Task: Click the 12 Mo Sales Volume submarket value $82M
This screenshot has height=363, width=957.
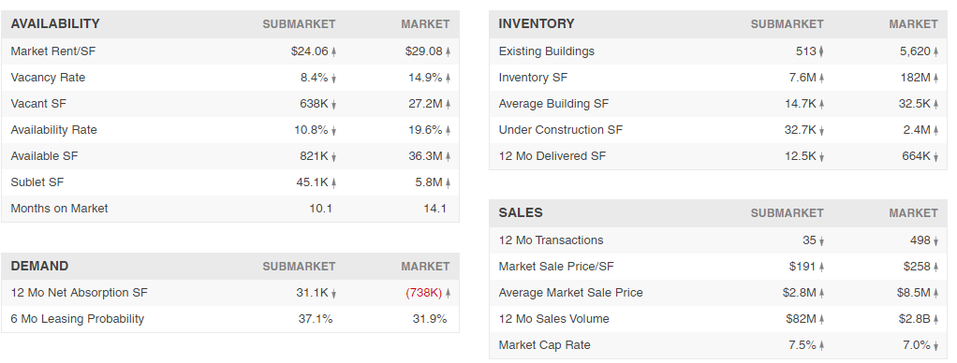Action: point(801,319)
